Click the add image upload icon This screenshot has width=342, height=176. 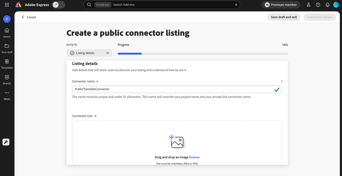click(x=177, y=142)
